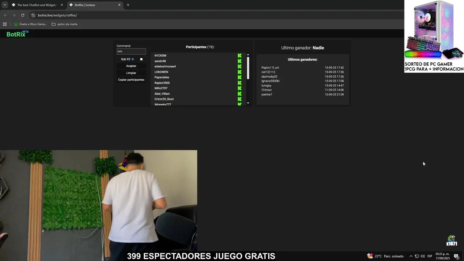
Task: Click Copiar participantes button
Action: [x=131, y=80]
